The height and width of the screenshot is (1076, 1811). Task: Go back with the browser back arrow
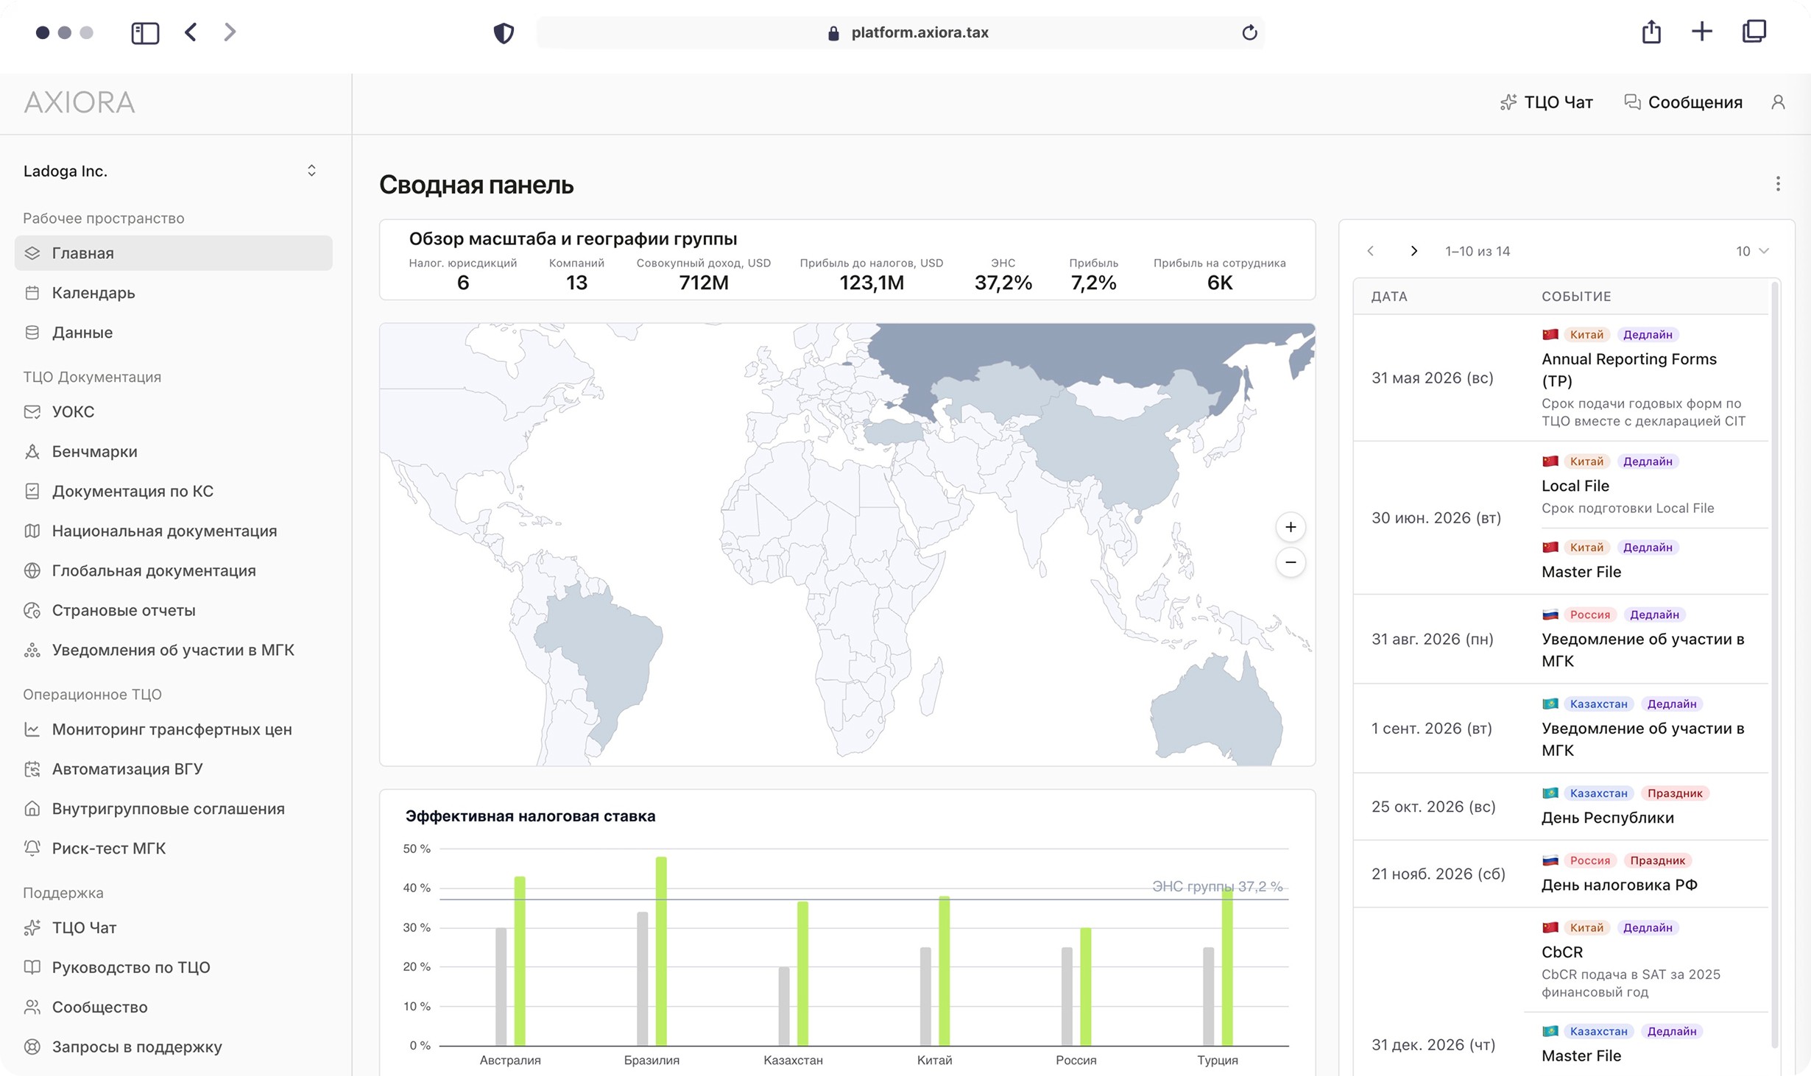[191, 32]
